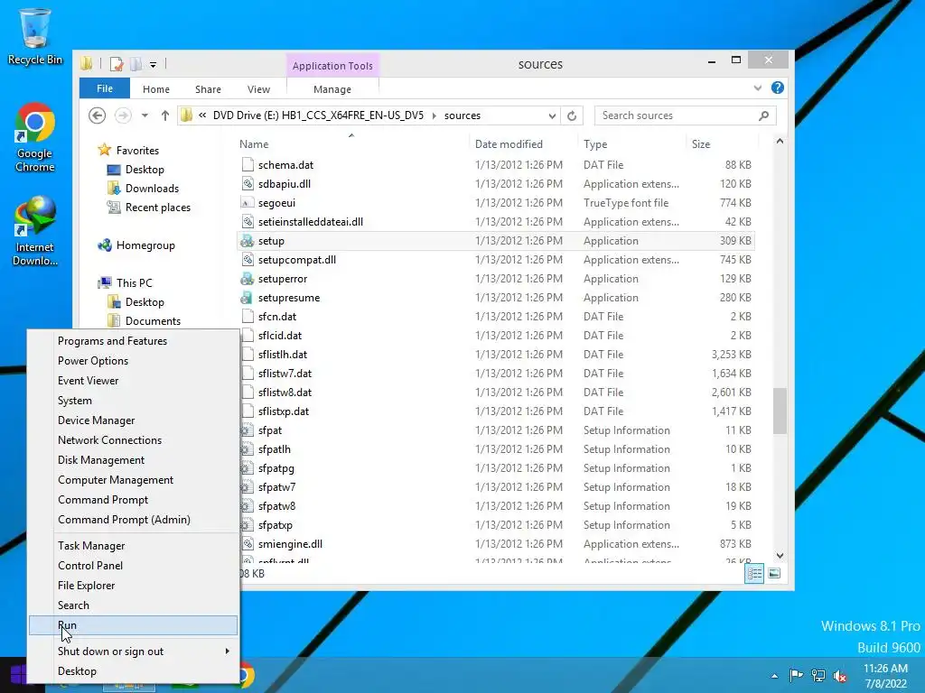The image size is (925, 693).
Task: Click the Start button on the taskbar
Action: (x=18, y=675)
